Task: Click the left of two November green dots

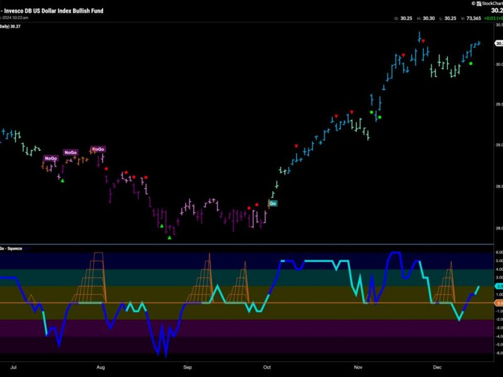Action: point(372,112)
